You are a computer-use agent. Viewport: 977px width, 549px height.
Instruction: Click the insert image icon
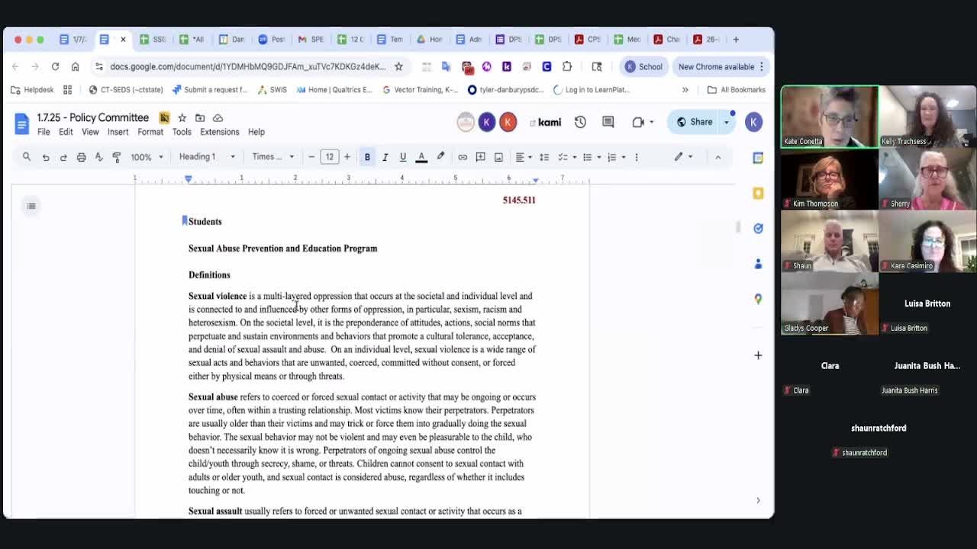click(x=498, y=157)
